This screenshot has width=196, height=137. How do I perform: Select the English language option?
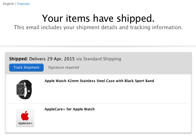click(9, 4)
